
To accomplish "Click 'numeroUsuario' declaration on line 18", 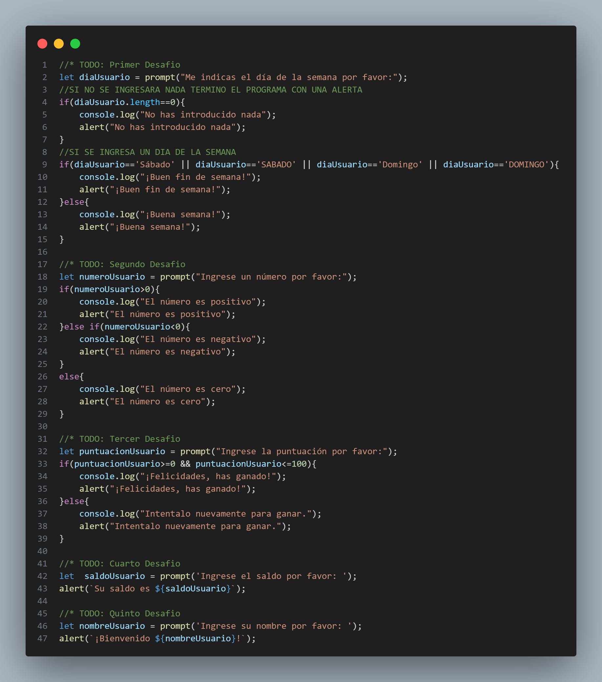I will [x=112, y=277].
